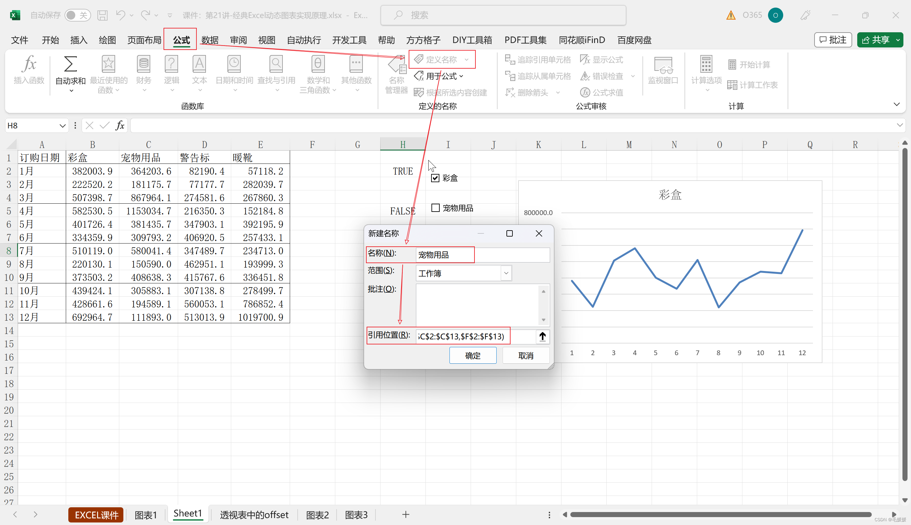Open the 文件 (File) menu
This screenshot has width=911, height=525.
pos(20,40)
